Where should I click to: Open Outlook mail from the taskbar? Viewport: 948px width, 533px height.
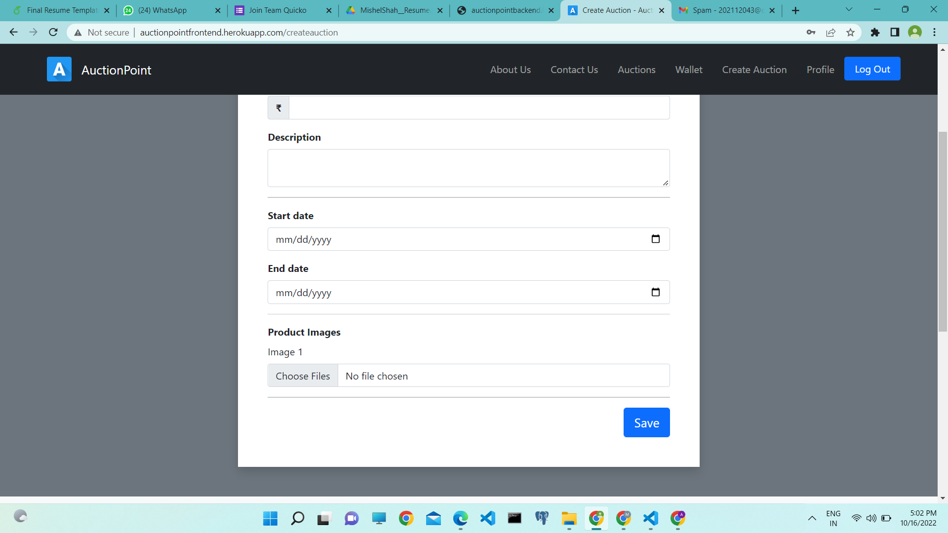(x=433, y=518)
